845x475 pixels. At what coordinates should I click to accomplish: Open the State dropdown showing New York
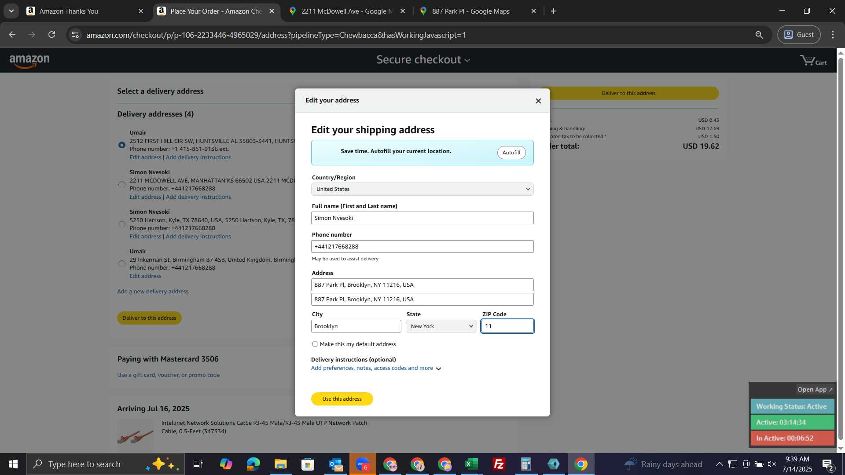coord(441,326)
